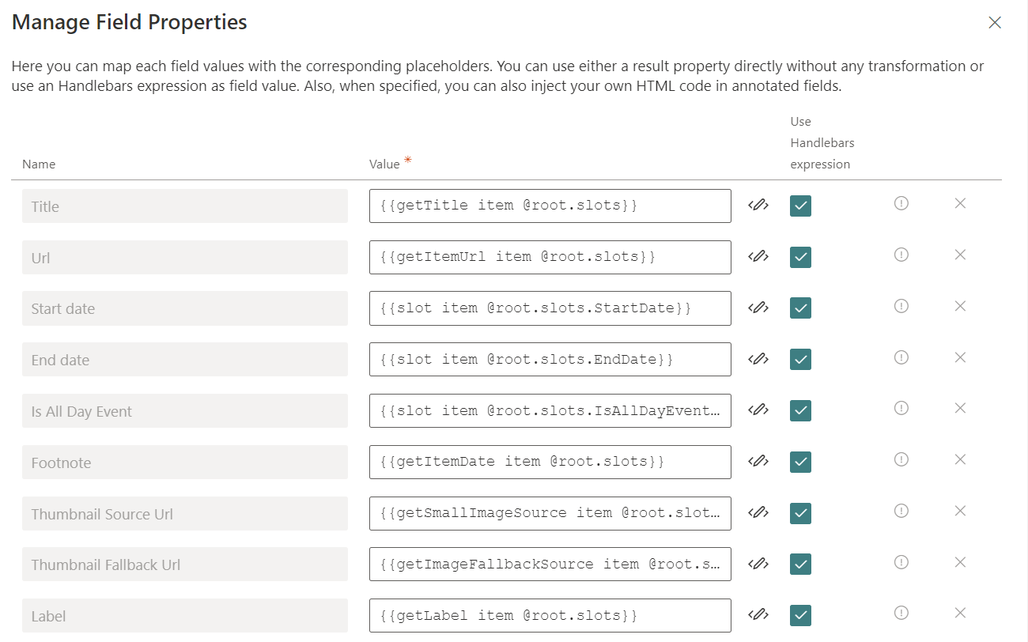Click the Url value input field
Image resolution: width=1028 pixels, height=642 pixels.
[x=550, y=257]
